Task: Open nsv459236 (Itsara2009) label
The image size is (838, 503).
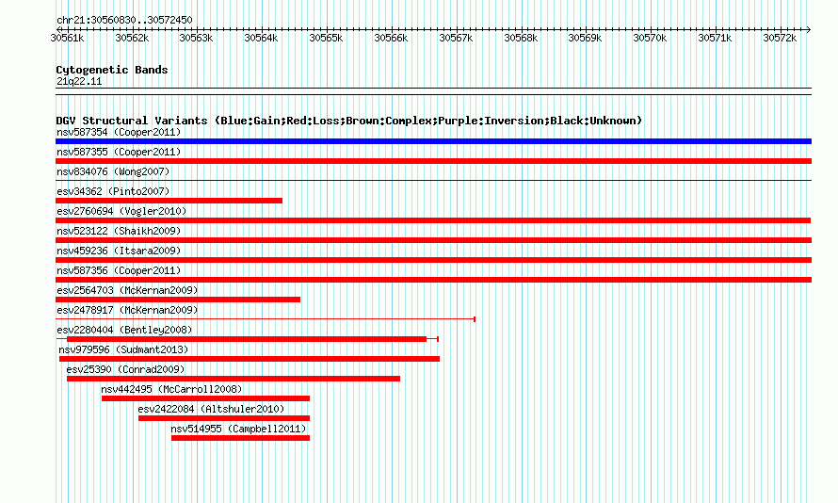Action: click(x=119, y=251)
